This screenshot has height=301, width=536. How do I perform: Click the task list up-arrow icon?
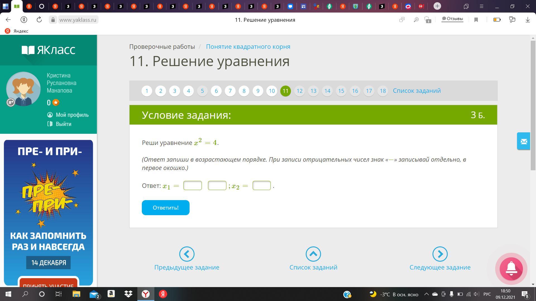[313, 254]
